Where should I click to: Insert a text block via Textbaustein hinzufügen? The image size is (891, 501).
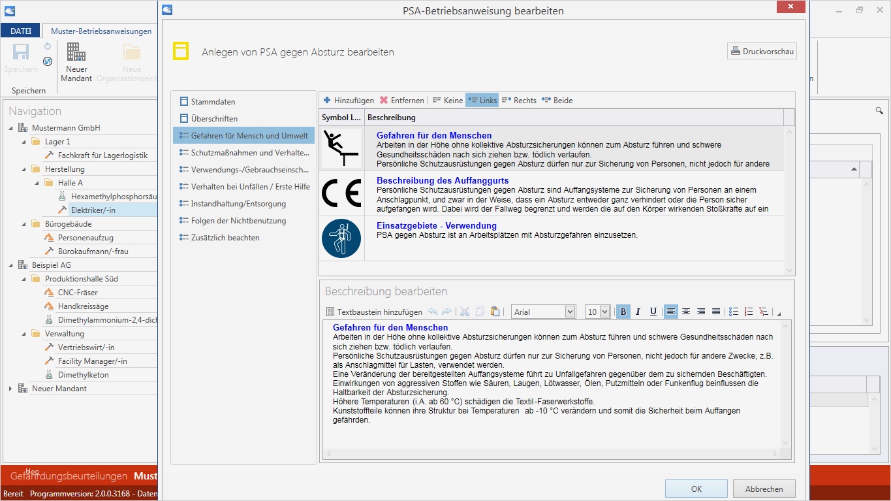(x=374, y=312)
